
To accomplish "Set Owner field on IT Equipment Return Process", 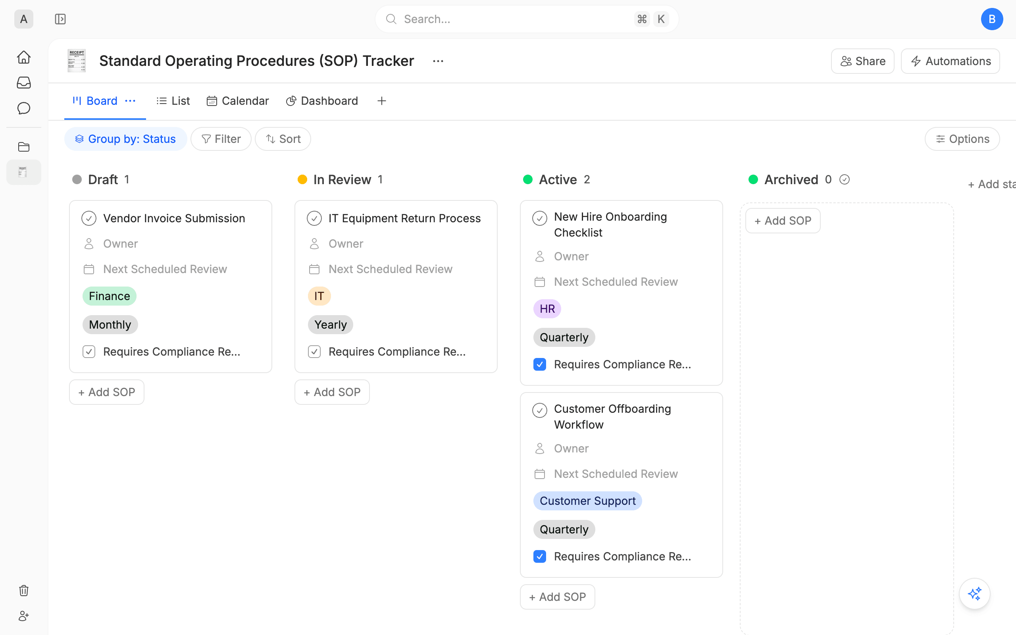I will coord(346,244).
